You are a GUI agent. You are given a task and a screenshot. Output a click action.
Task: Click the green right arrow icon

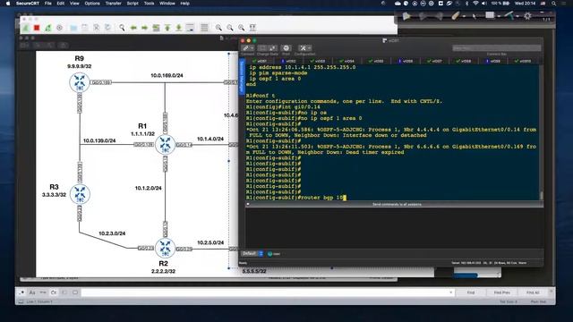coord(145,28)
